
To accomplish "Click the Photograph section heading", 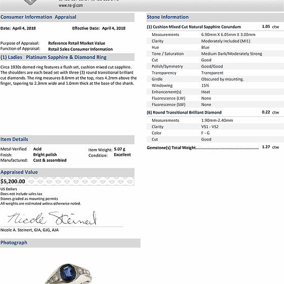I will tap(14, 242).
